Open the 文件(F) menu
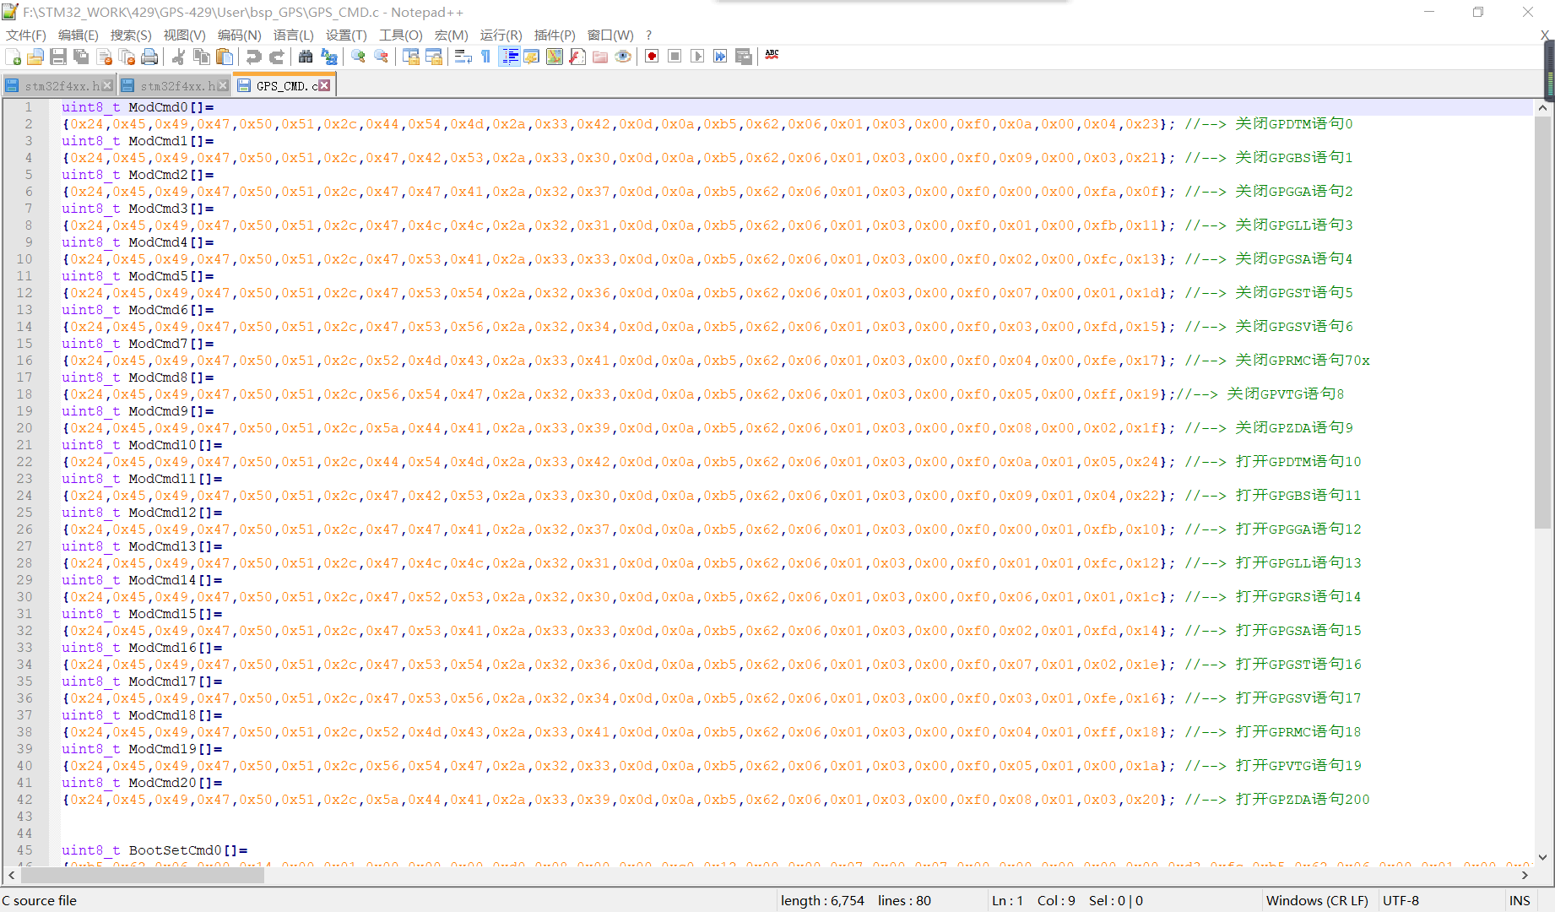Screen dimensions: 1555x912 [x=26, y=35]
